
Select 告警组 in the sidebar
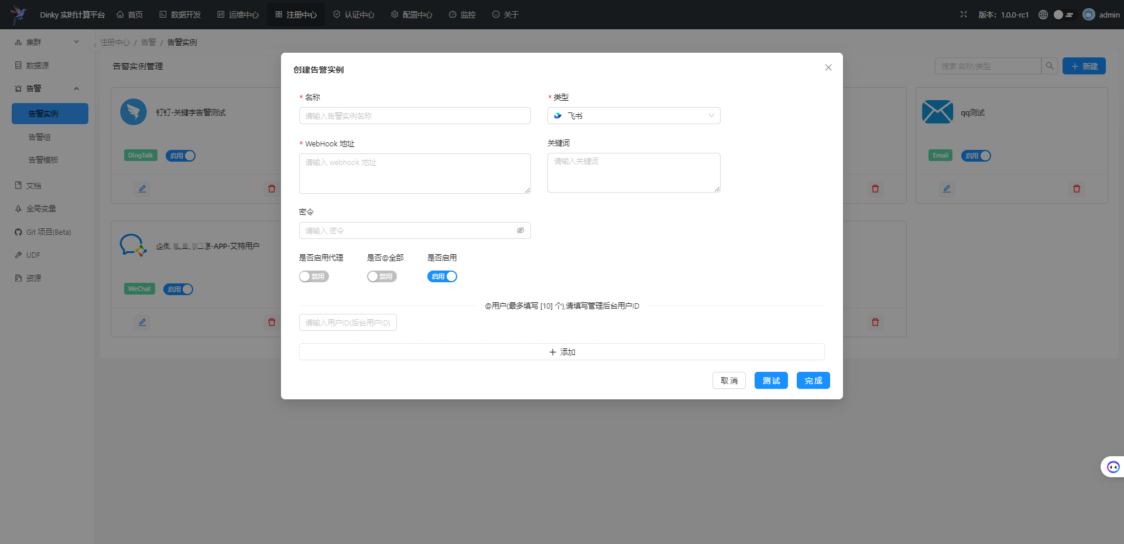(x=50, y=137)
